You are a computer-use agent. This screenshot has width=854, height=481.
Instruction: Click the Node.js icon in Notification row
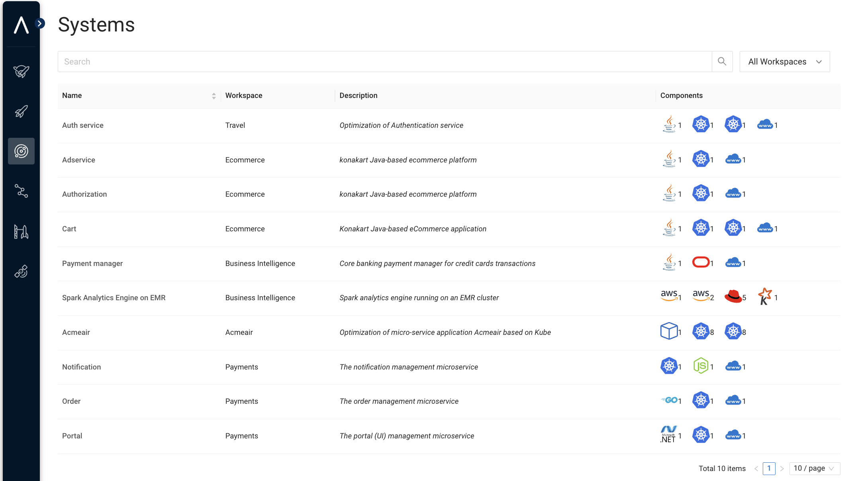pos(701,366)
